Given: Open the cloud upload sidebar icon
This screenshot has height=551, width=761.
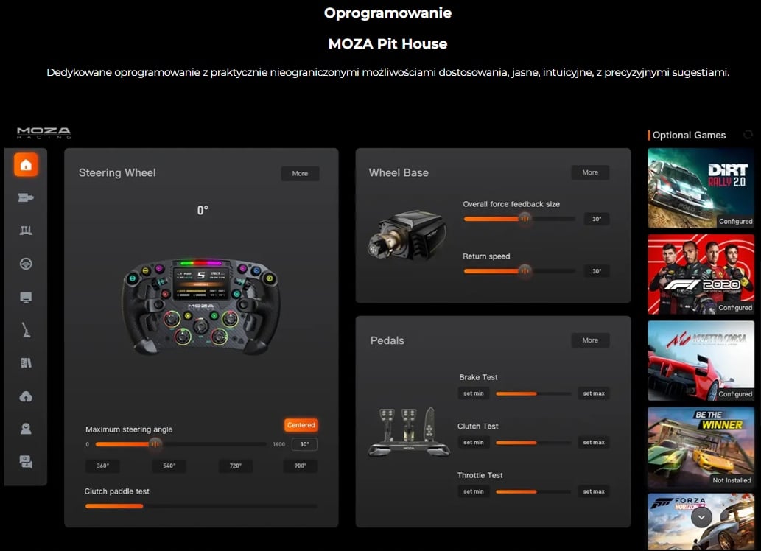Looking at the screenshot, I should click(26, 396).
